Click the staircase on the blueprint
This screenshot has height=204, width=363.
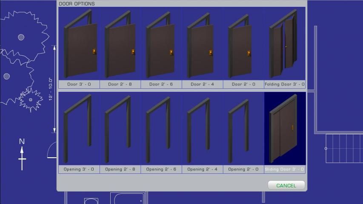pos(344,148)
